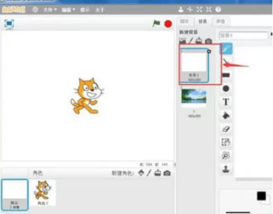Select the Text tool
The width and height of the screenshot is (273, 214).
226,102
